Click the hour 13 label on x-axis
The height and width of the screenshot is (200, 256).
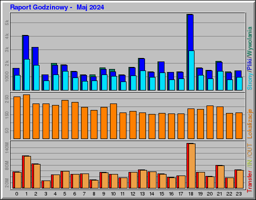pyautogui.click(x=142, y=194)
